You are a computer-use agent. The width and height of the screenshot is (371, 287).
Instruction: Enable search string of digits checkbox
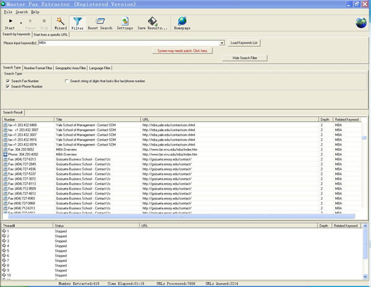[67, 81]
